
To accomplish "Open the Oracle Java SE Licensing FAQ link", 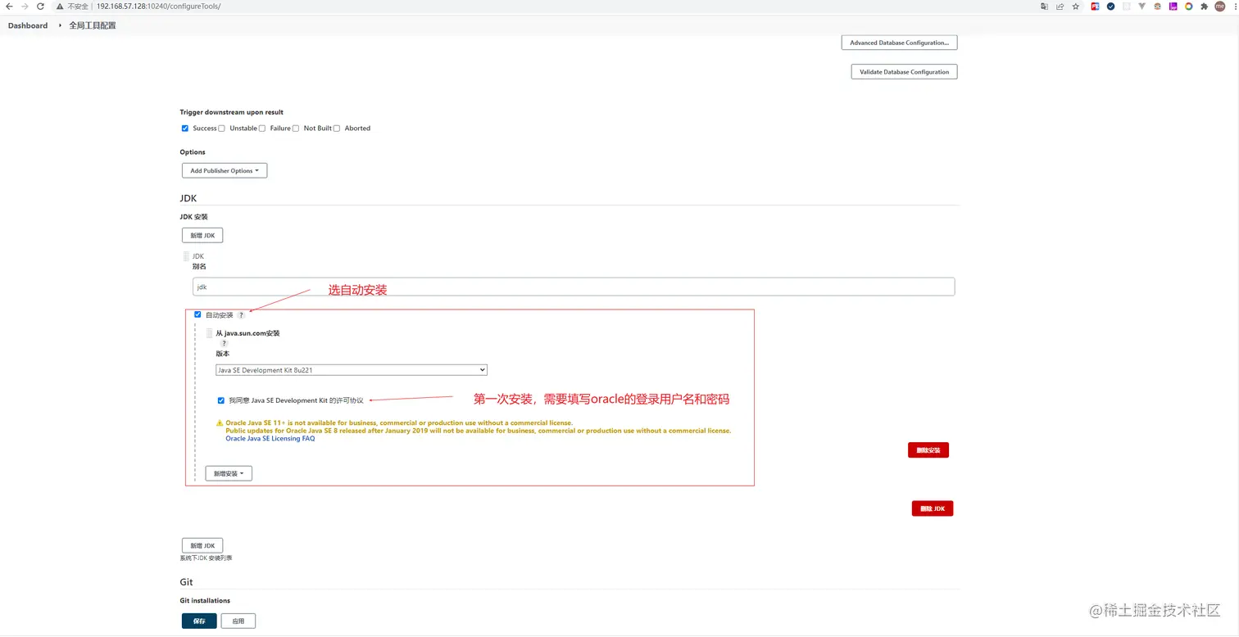I will (x=270, y=439).
